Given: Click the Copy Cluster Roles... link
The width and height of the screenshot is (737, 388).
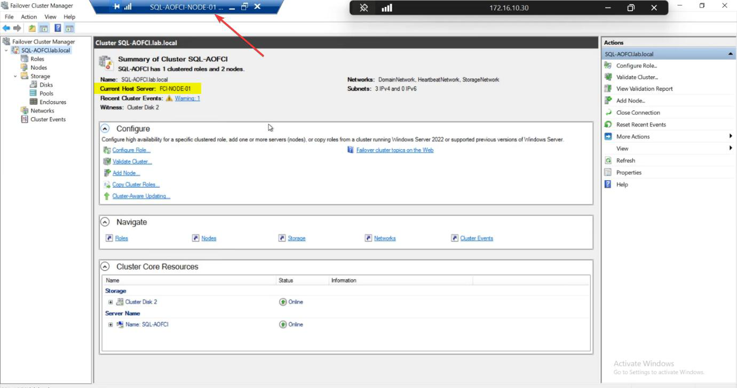Looking at the screenshot, I should (x=136, y=184).
